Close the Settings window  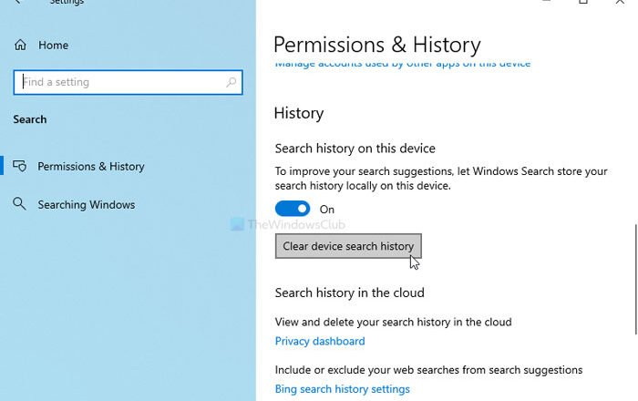click(623, 3)
